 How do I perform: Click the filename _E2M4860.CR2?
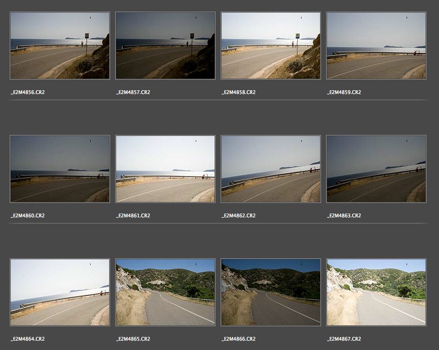tap(28, 216)
